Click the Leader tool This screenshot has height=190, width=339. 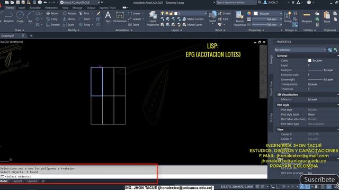click(135, 19)
